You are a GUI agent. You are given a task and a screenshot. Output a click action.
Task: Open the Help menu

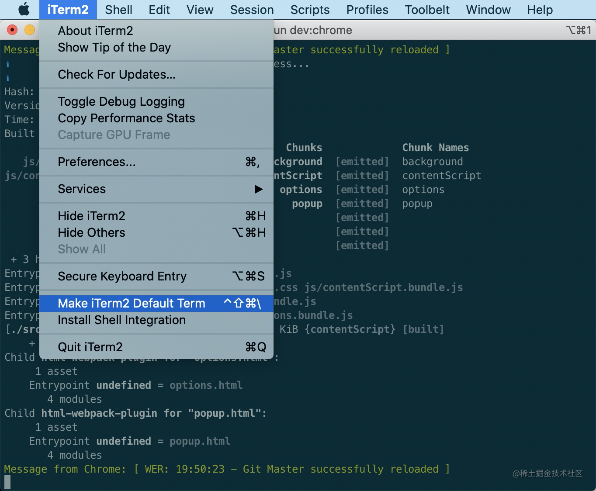[x=539, y=10]
